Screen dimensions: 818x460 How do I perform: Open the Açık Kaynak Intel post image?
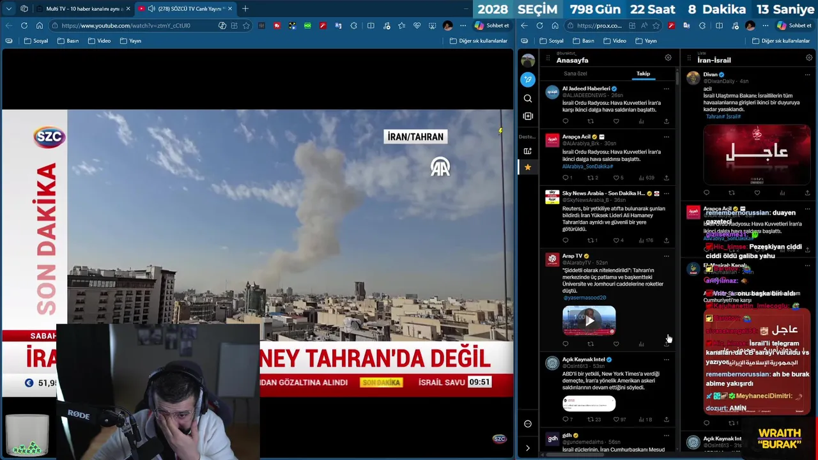[589, 404]
